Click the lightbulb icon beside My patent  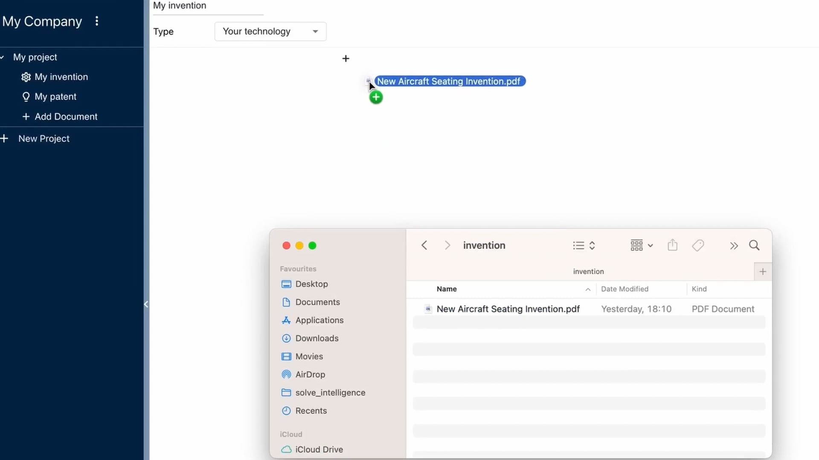click(26, 97)
